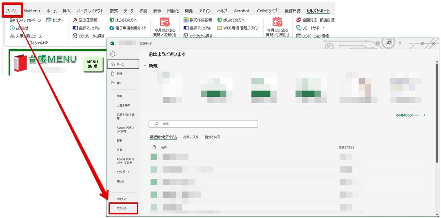Open アカウント in the backstage sidebar
Viewport: 441px width, 218px height.
pos(123,199)
